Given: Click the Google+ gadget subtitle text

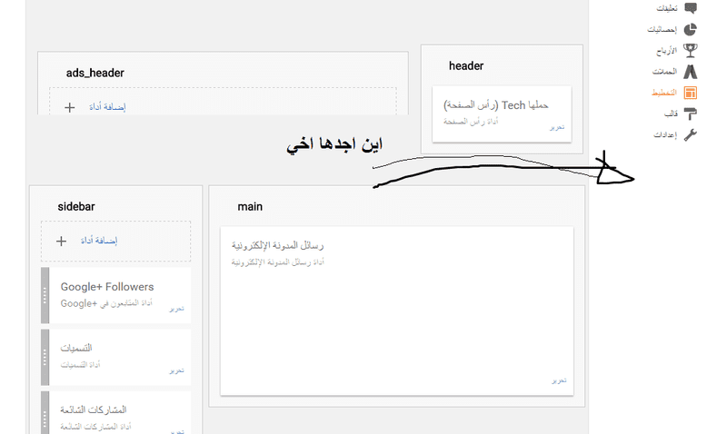Looking at the screenshot, I should click(x=106, y=303).
